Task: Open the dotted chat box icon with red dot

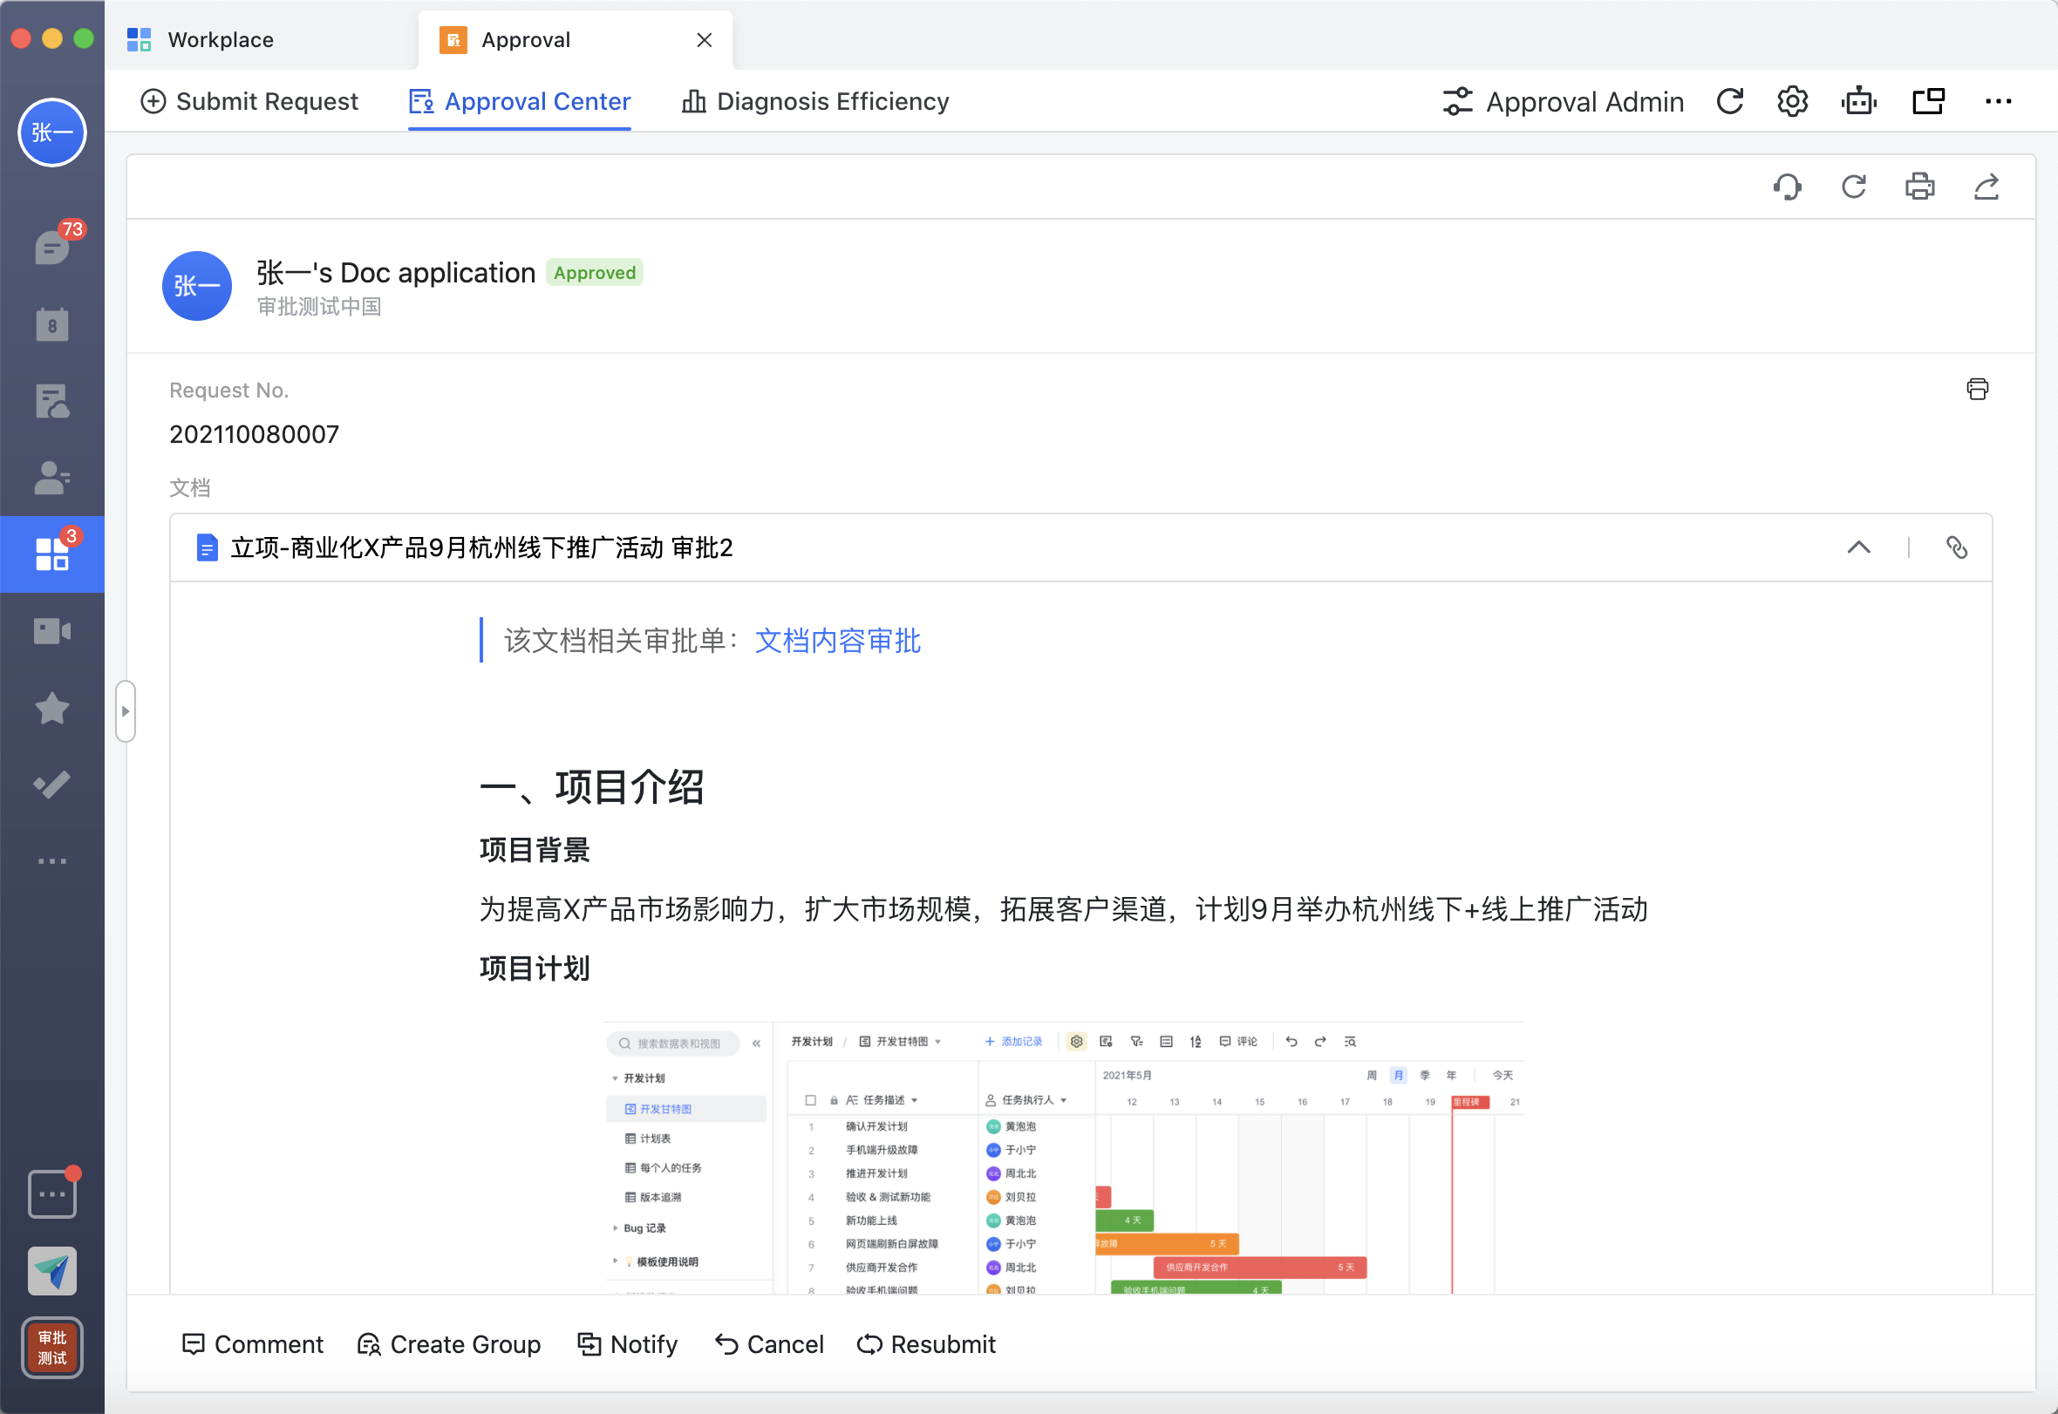Action: (52, 1193)
